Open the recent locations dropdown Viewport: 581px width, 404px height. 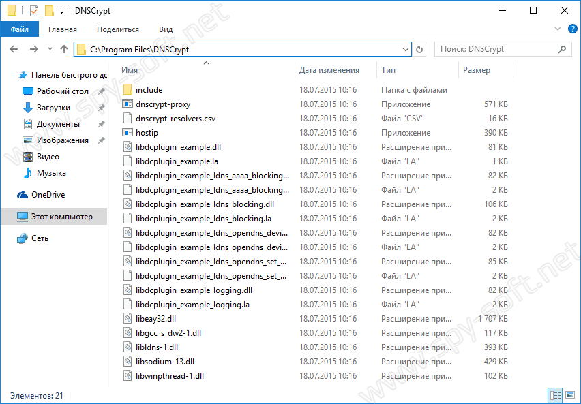point(50,49)
